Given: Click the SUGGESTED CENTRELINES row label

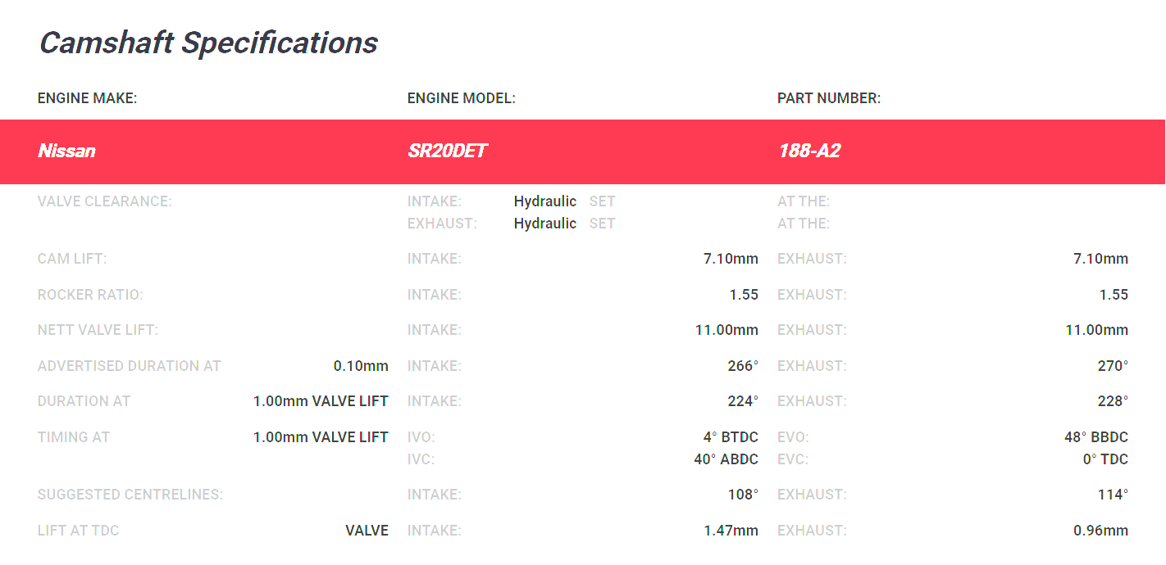Looking at the screenshot, I should (130, 495).
